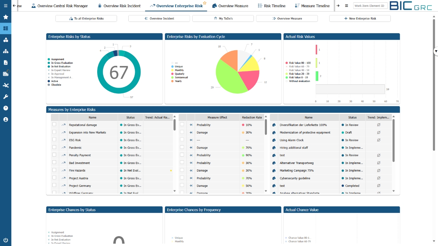This screenshot has height=246, width=438.
Task: Click the trend icon for Fire Hazards row
Action: click(x=63, y=170)
